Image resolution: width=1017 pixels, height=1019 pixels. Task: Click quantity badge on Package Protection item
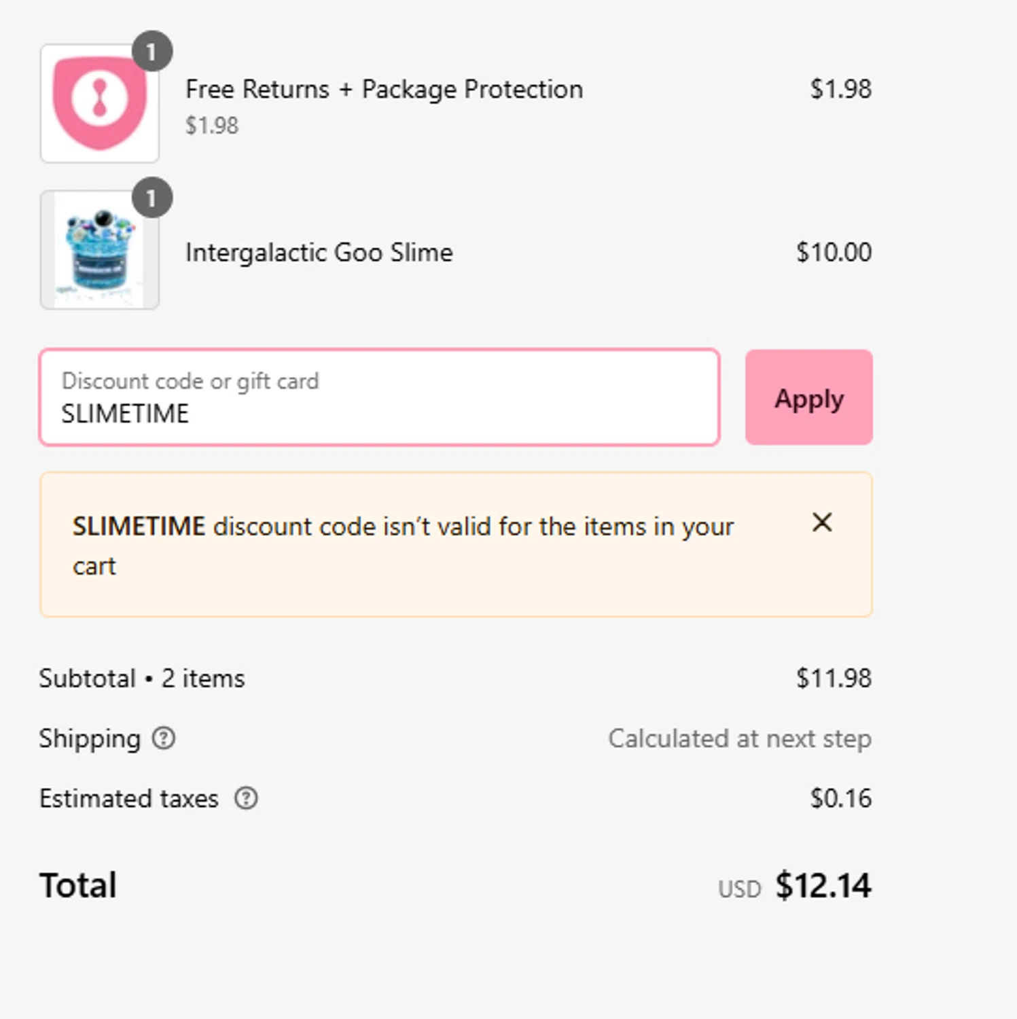point(151,52)
